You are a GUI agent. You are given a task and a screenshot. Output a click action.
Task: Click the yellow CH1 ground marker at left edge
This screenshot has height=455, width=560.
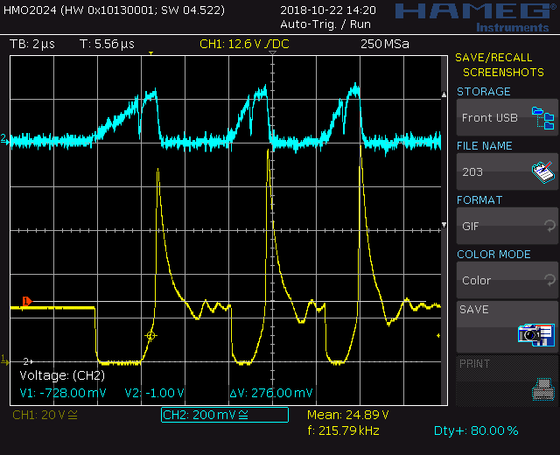[x=4, y=360]
